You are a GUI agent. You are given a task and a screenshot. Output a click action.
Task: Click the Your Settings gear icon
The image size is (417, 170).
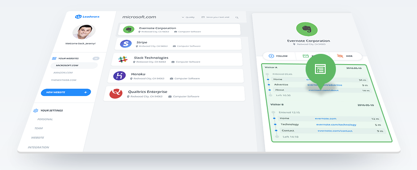(x=36, y=110)
